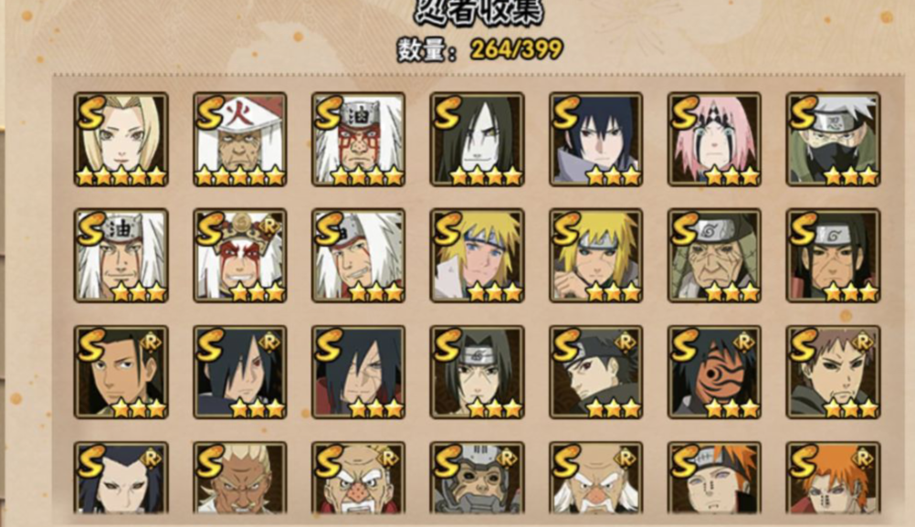Viewport: 915px width, 527px height.
Task: Select the four-star Orochimaru card
Action: 477,139
